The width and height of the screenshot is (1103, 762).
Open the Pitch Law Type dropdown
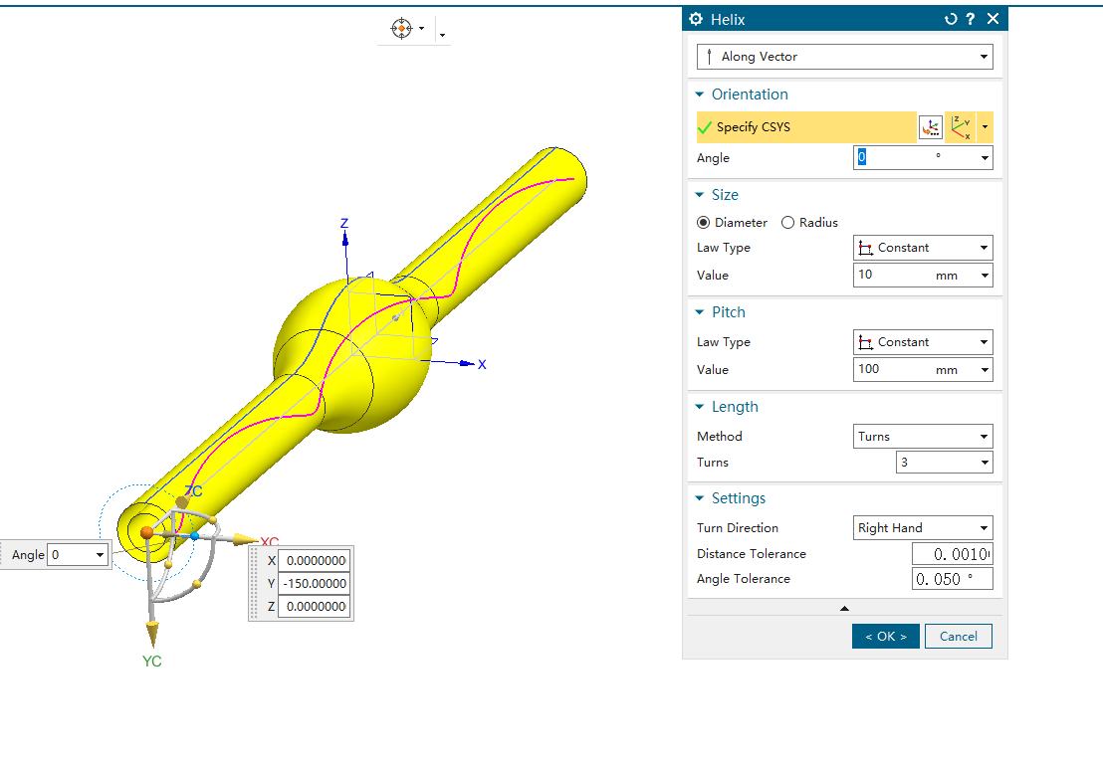click(x=923, y=341)
